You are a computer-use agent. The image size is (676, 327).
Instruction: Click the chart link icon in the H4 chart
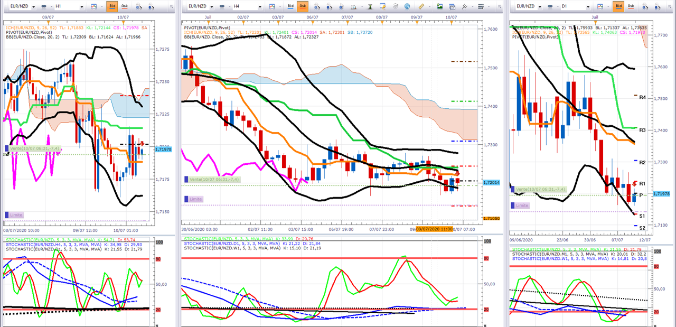pos(222,6)
